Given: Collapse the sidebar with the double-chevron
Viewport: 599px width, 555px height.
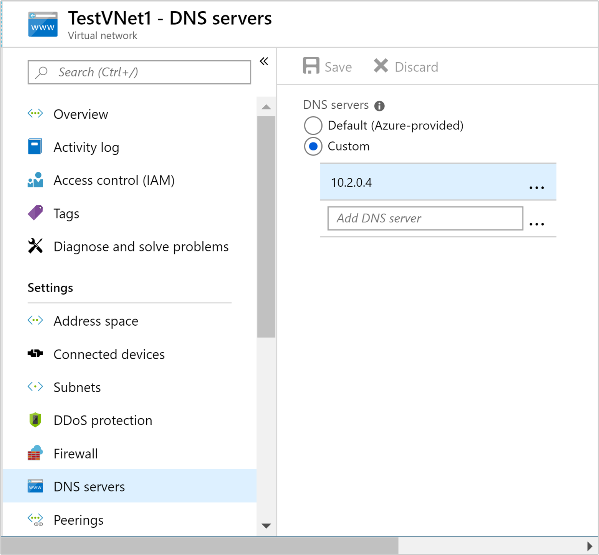Looking at the screenshot, I should 264,61.
